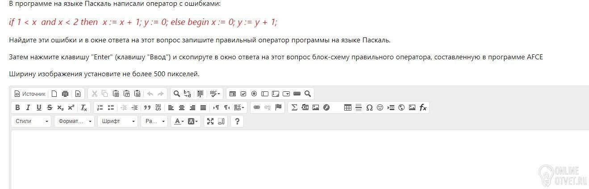Align text right

click(192, 107)
